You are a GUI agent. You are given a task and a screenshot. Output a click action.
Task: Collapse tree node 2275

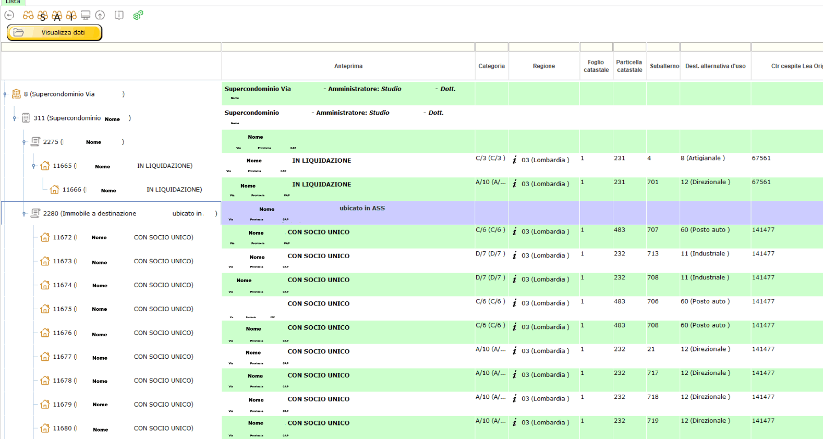[x=24, y=142]
